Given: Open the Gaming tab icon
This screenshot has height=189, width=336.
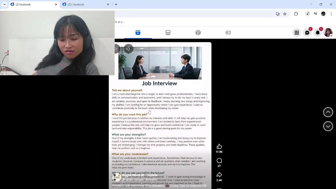Looking at the screenshot, I should (x=228, y=33).
